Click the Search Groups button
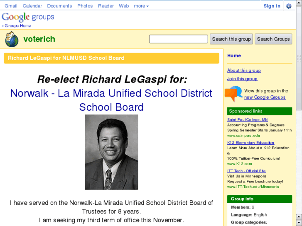302x226 pixels. (x=273, y=39)
